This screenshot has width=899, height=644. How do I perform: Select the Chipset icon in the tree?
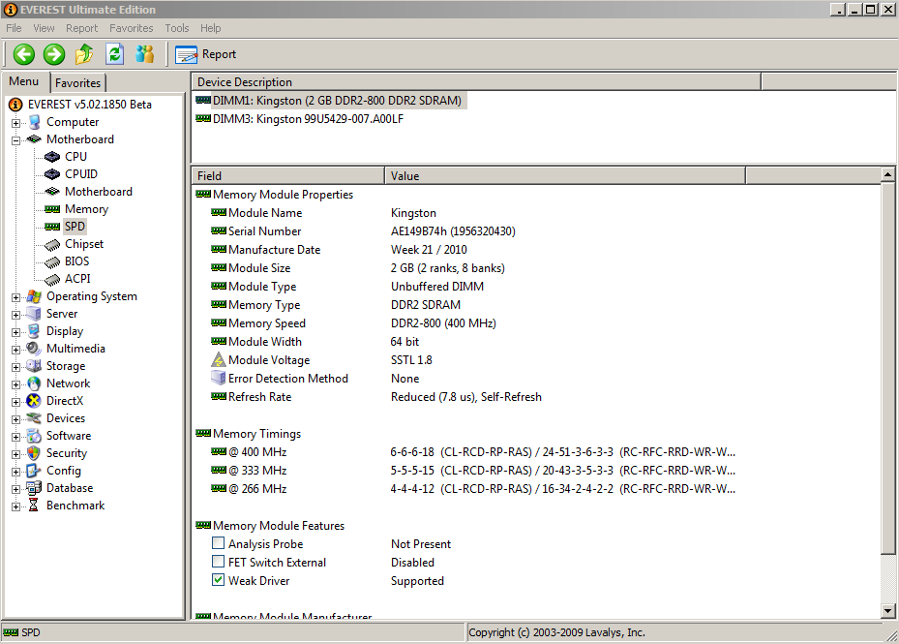point(52,244)
